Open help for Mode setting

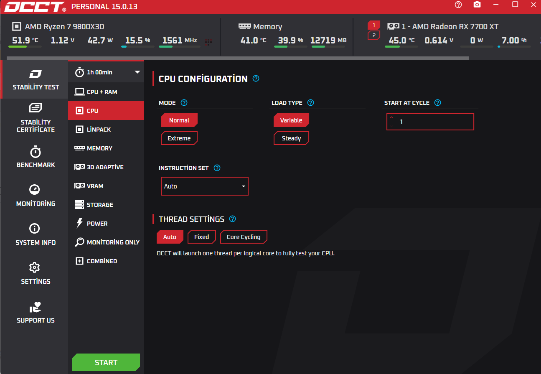tap(184, 103)
